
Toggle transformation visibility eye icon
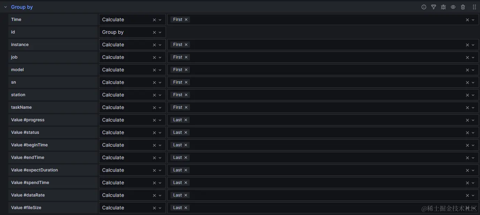pos(453,7)
